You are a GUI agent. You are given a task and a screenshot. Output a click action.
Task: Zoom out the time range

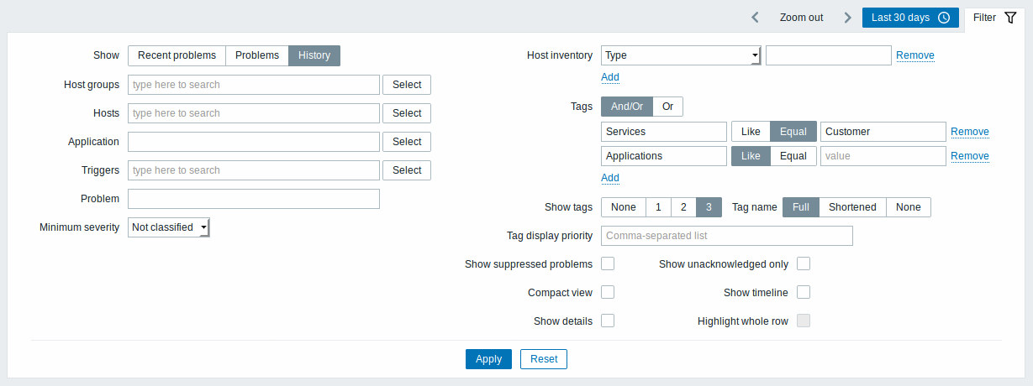[x=801, y=18]
